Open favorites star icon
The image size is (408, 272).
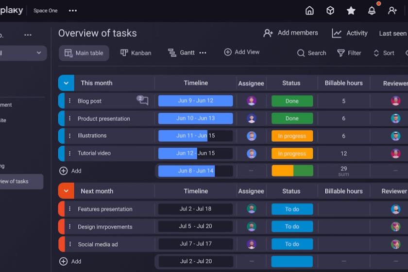[351, 11]
